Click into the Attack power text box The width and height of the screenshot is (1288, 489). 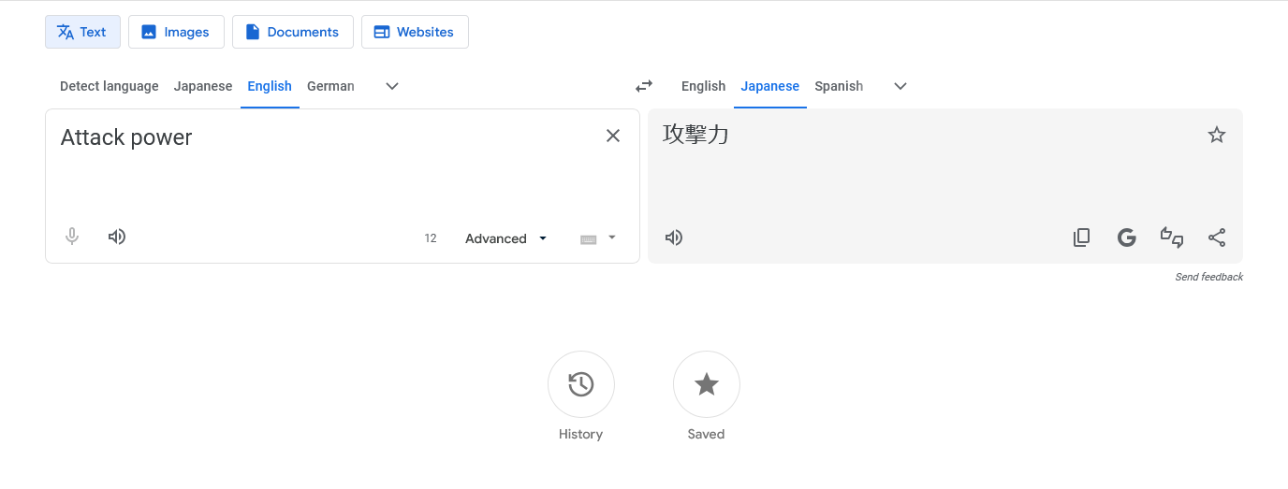pyautogui.click(x=318, y=168)
